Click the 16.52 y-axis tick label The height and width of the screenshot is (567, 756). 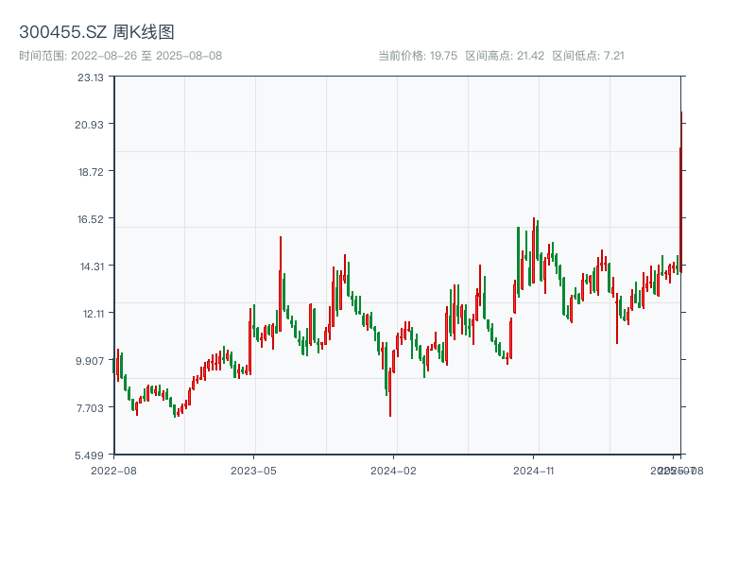click(x=91, y=219)
